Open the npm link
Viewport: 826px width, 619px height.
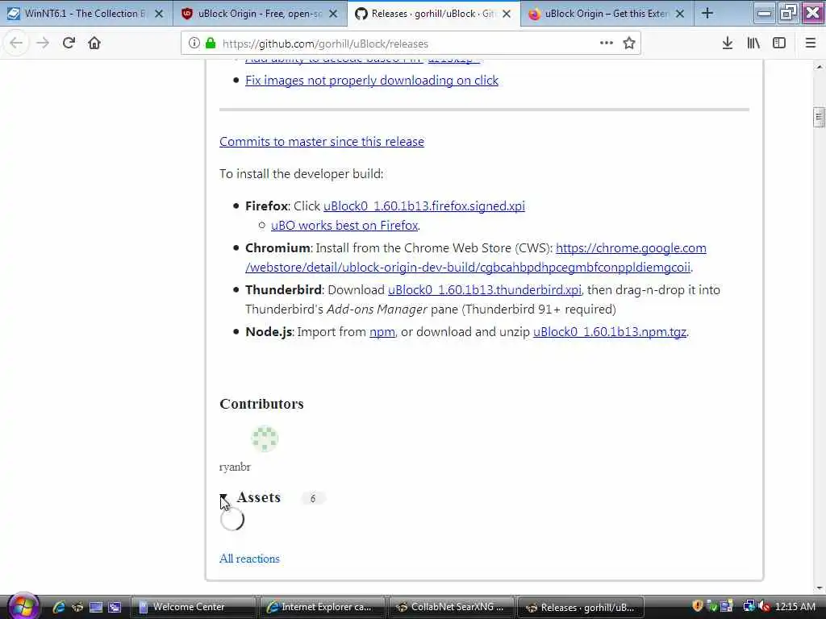coord(382,332)
